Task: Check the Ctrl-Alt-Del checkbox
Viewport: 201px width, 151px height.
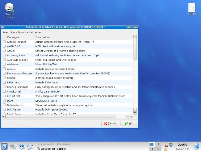Action: [4, 96]
